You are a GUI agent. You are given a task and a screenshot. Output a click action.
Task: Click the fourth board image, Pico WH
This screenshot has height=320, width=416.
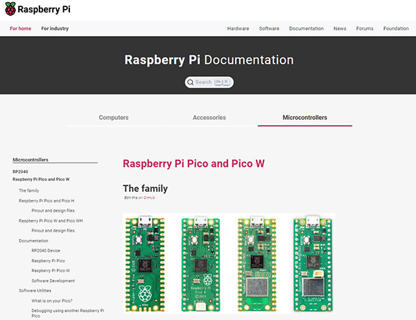(313, 264)
